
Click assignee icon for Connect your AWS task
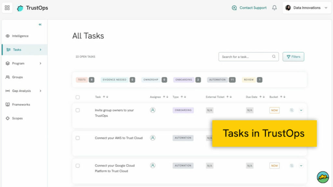[153, 138]
